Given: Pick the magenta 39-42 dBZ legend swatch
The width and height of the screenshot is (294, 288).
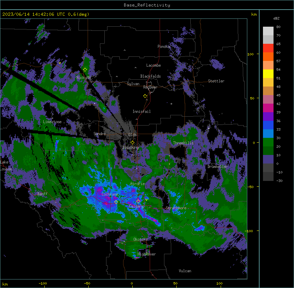Looking at the screenshot, I should coord(268,108).
